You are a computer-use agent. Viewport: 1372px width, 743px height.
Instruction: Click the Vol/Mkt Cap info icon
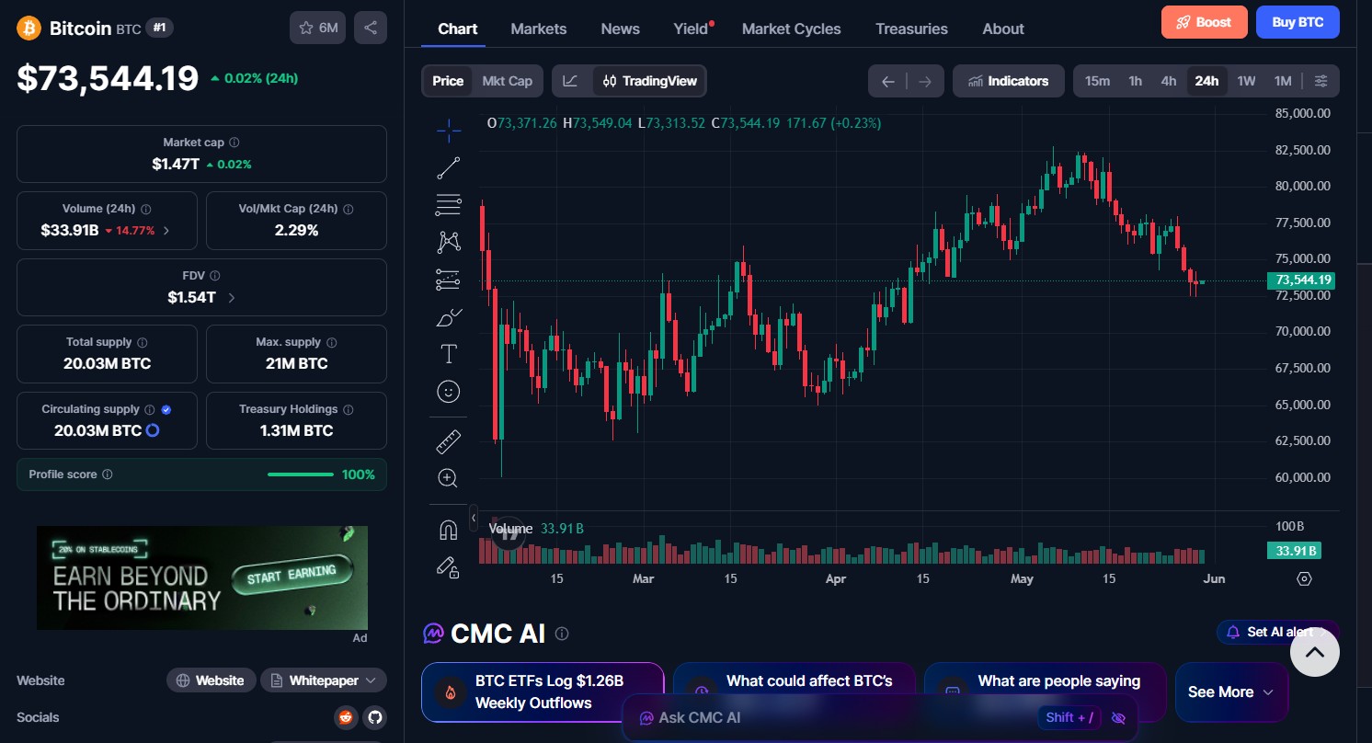pos(348,209)
